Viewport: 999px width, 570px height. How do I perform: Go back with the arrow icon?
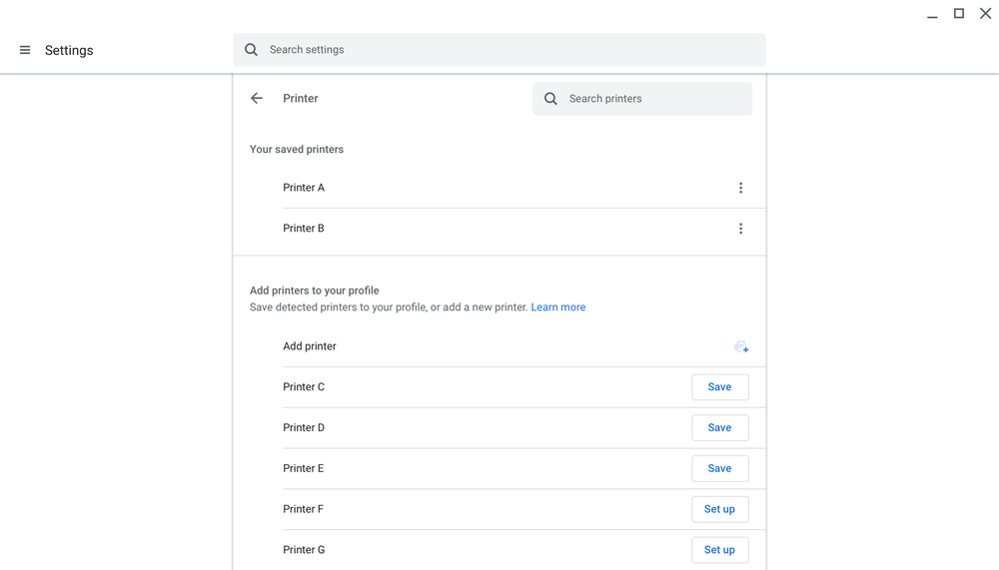point(257,99)
